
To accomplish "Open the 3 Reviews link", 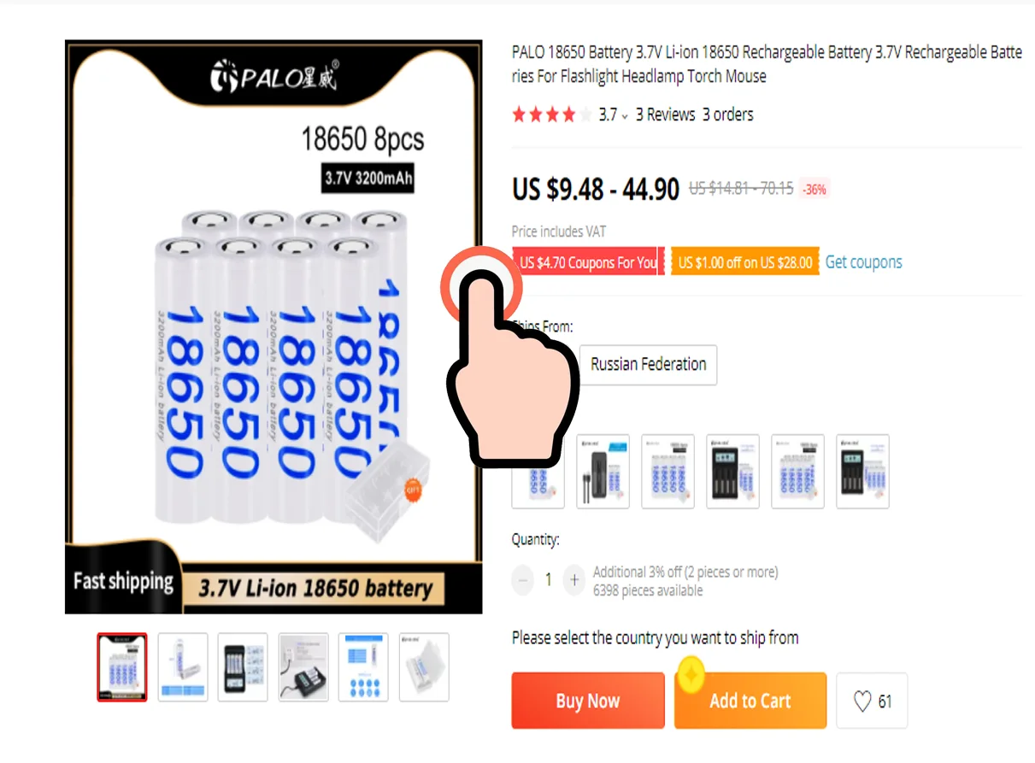I will 665,114.
